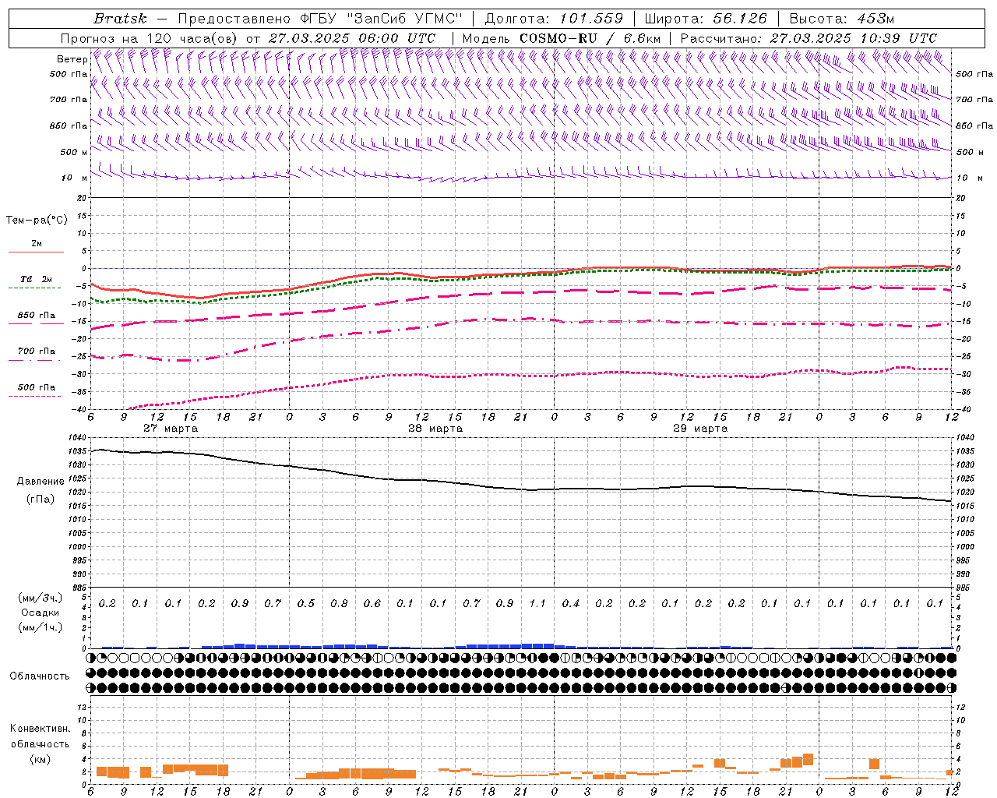Image resolution: width=997 pixels, height=798 pixels.
Task: Click the (км) unit label of convective panel
Action: coord(41,759)
